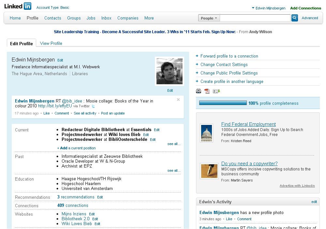Image resolution: width=326 pixels, height=229 pixels.
Task: Click Post an update
Action: pyautogui.click(x=113, y=113)
